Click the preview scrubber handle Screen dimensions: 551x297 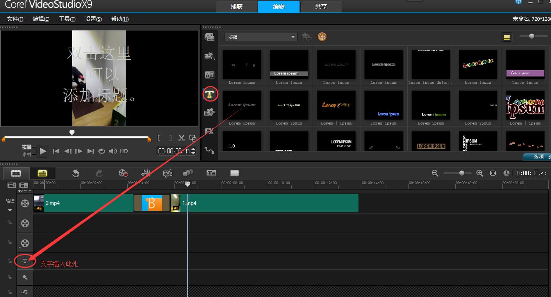point(72,133)
